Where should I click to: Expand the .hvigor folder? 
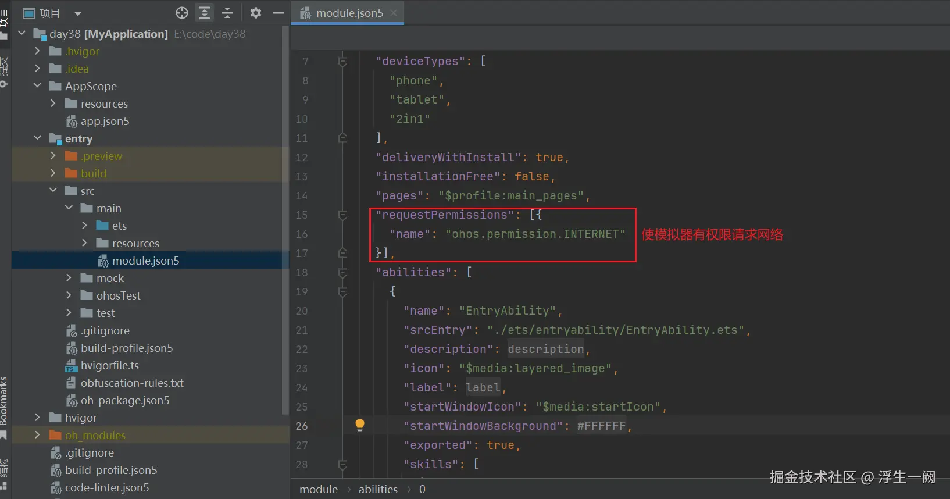pos(38,51)
